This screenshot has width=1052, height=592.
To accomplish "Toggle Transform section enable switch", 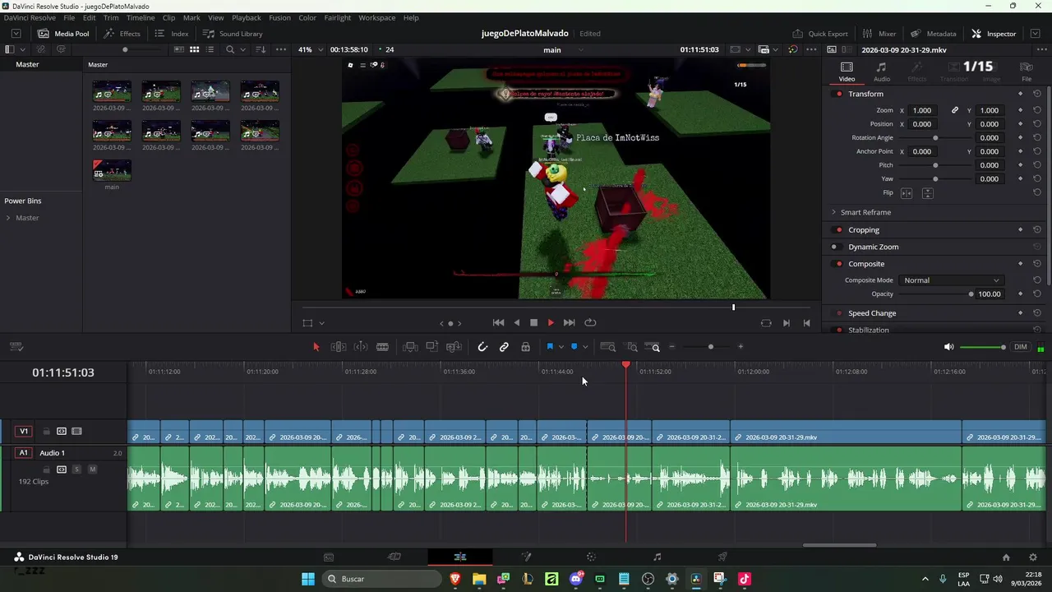I will pyautogui.click(x=838, y=94).
